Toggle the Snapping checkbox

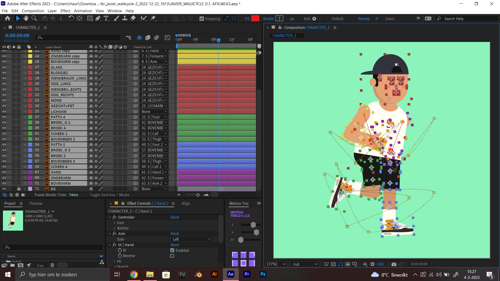[202, 19]
